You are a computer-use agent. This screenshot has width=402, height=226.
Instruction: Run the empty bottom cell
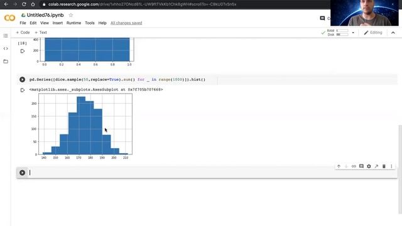coord(23,173)
